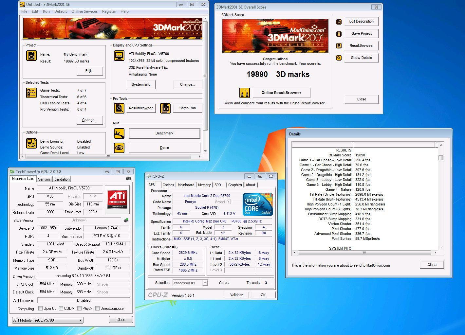Click the Edit... button in Project section

tap(90, 71)
